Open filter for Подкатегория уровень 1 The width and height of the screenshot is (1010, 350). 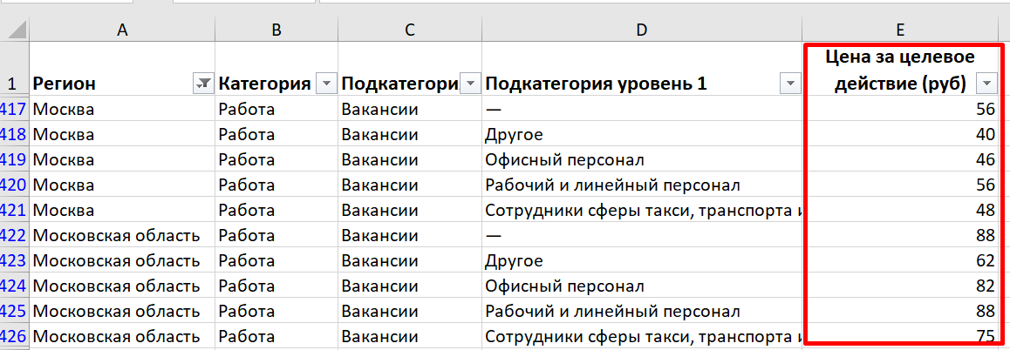tap(790, 84)
